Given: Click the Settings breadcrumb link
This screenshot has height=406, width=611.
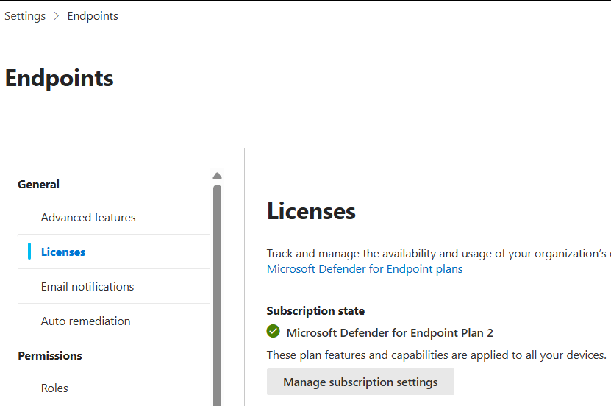Looking at the screenshot, I should (25, 16).
